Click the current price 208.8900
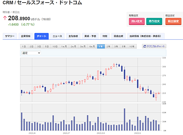The image size is (183, 135). 19,18
